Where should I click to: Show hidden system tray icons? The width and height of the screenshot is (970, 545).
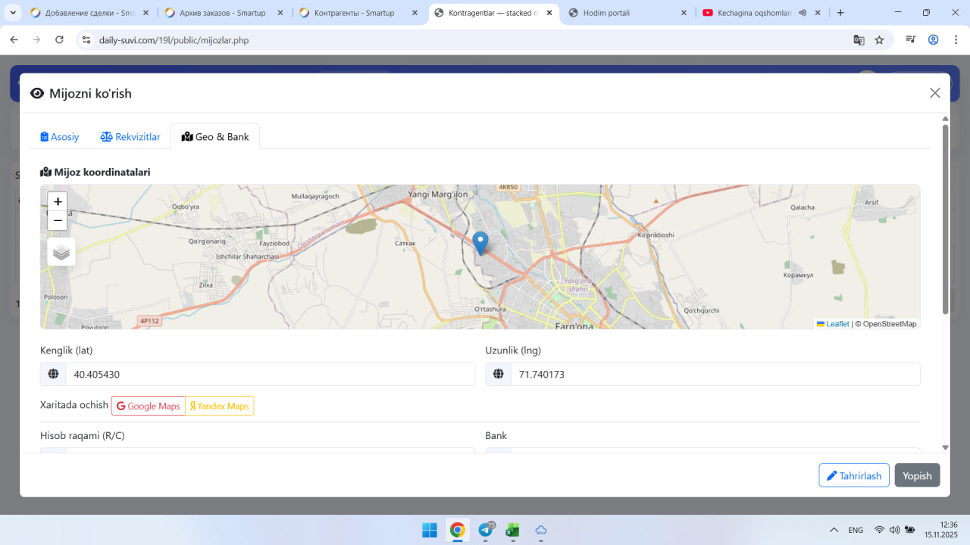(x=834, y=531)
